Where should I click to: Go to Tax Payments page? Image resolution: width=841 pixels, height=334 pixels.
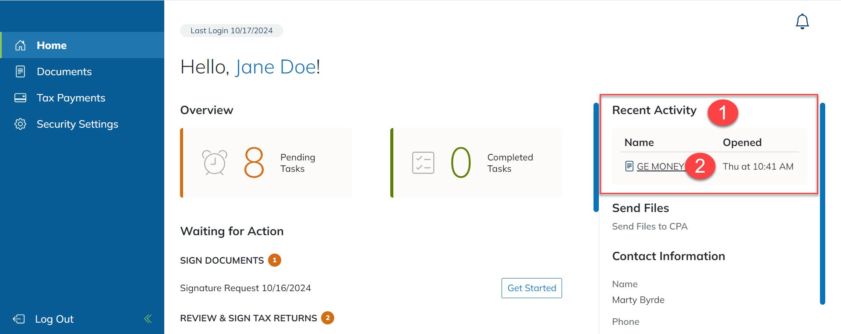(x=71, y=98)
